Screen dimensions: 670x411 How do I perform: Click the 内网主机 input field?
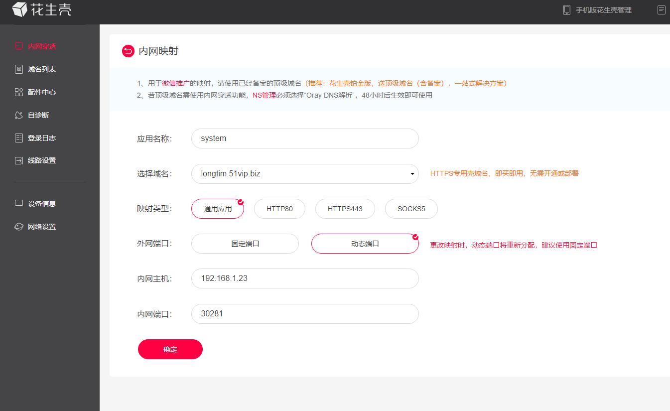tap(304, 278)
